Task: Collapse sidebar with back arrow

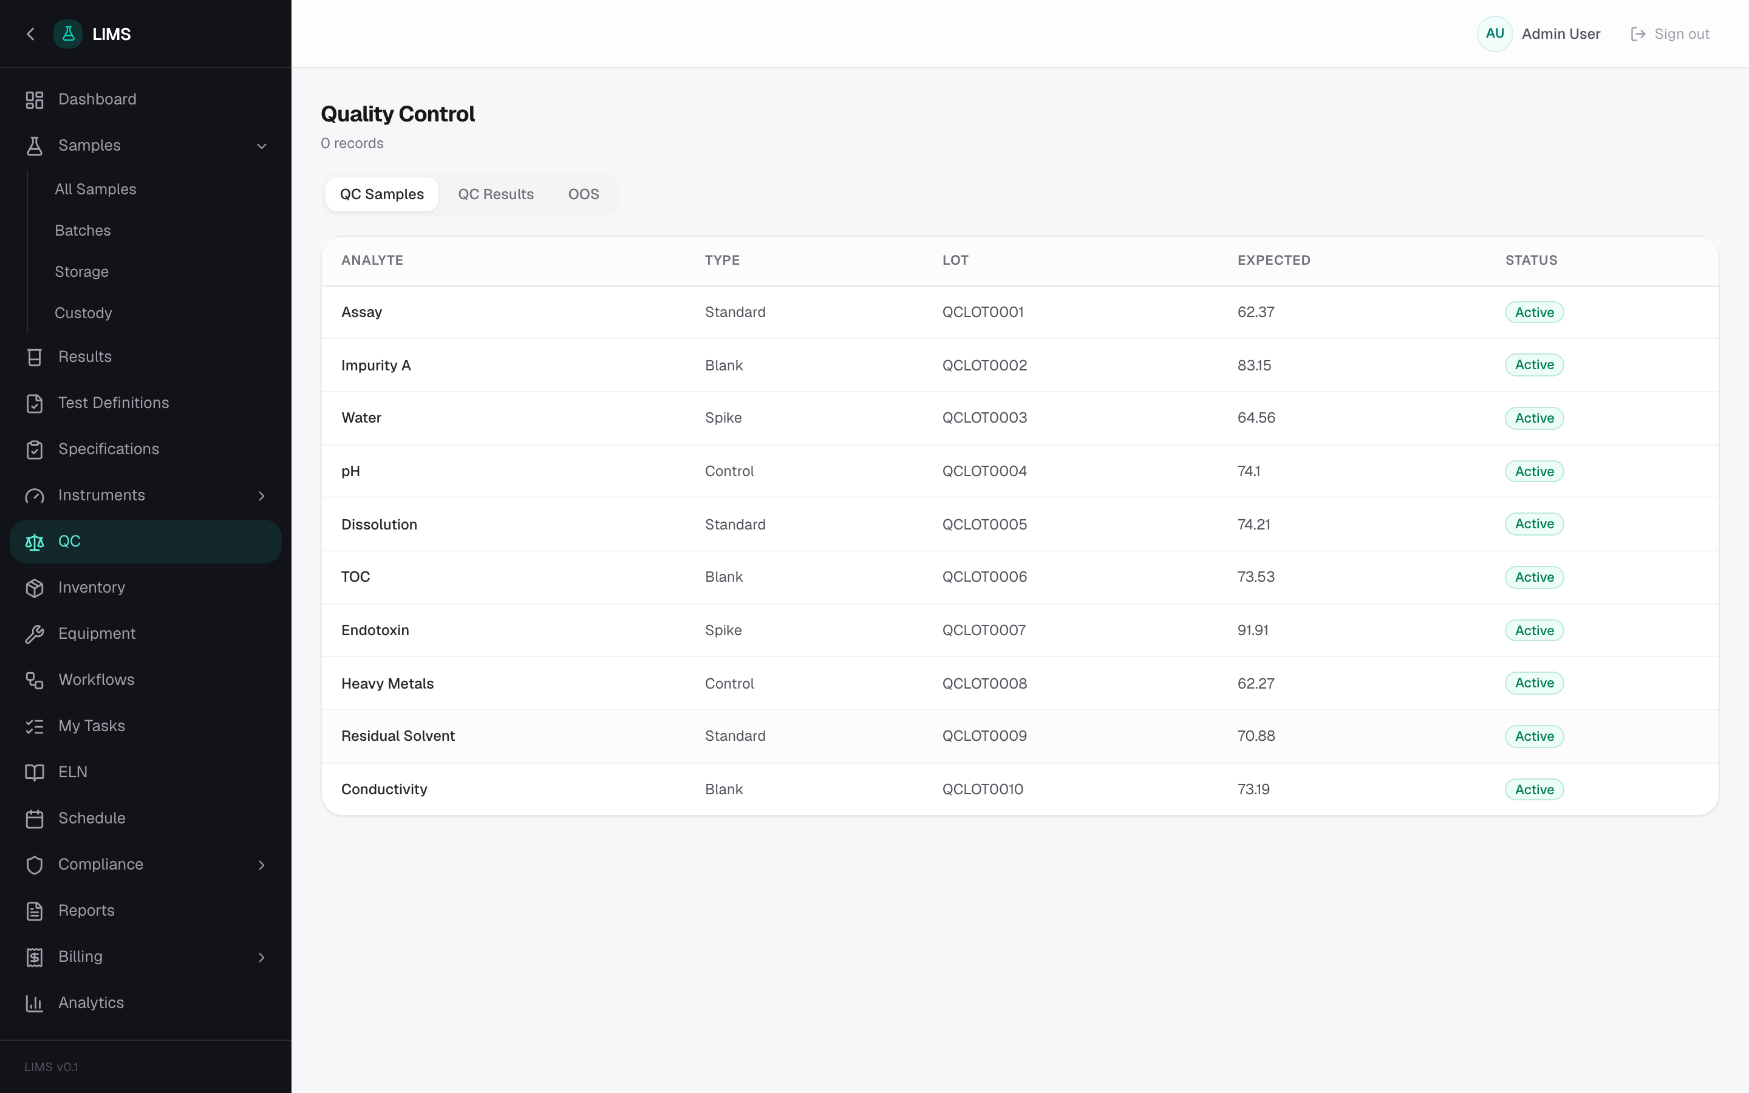Action: pyautogui.click(x=30, y=34)
